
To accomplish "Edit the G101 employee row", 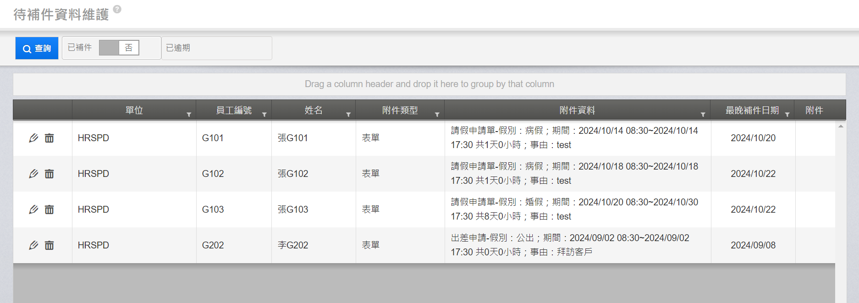I will pos(33,138).
